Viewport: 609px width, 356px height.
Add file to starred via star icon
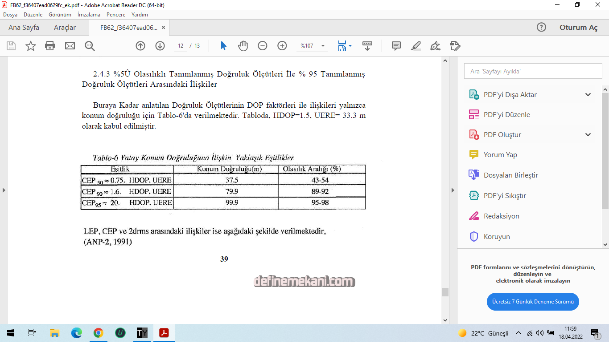point(30,46)
